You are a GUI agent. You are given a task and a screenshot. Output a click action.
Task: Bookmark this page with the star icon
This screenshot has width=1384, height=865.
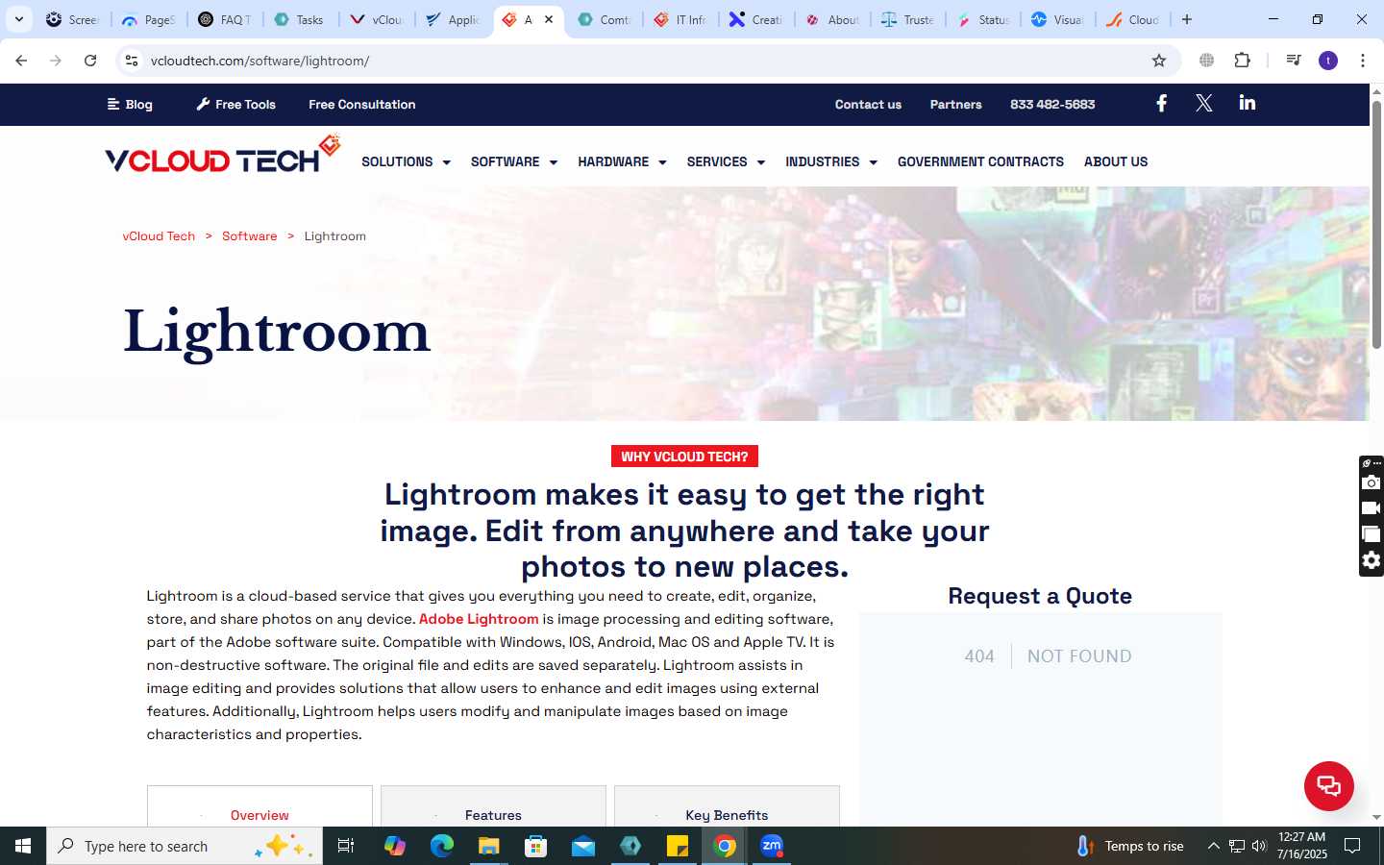click(x=1159, y=61)
